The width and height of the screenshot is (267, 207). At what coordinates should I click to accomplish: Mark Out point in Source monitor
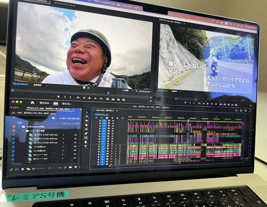coord(71,97)
